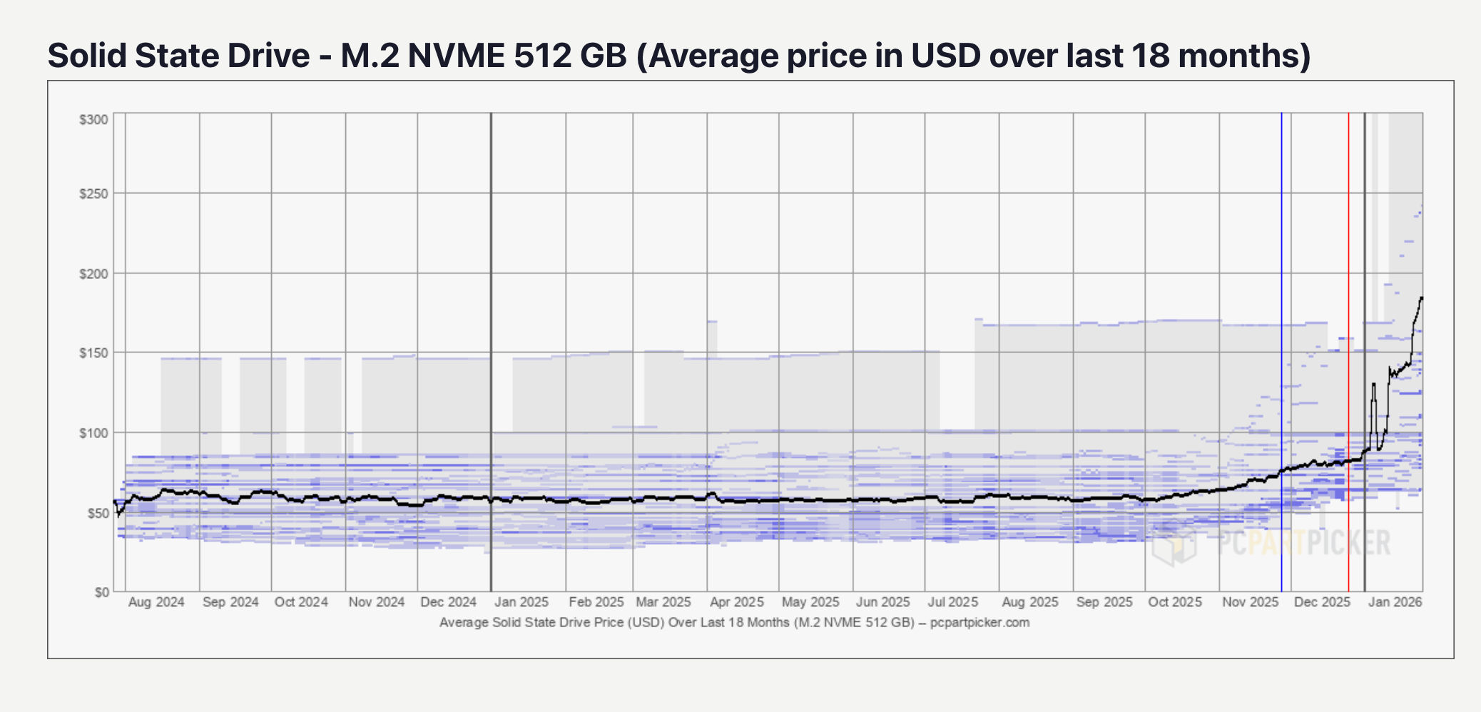This screenshot has width=1481, height=712.
Task: Click the PCPartPicker watermark cube logo
Action: 1174,545
